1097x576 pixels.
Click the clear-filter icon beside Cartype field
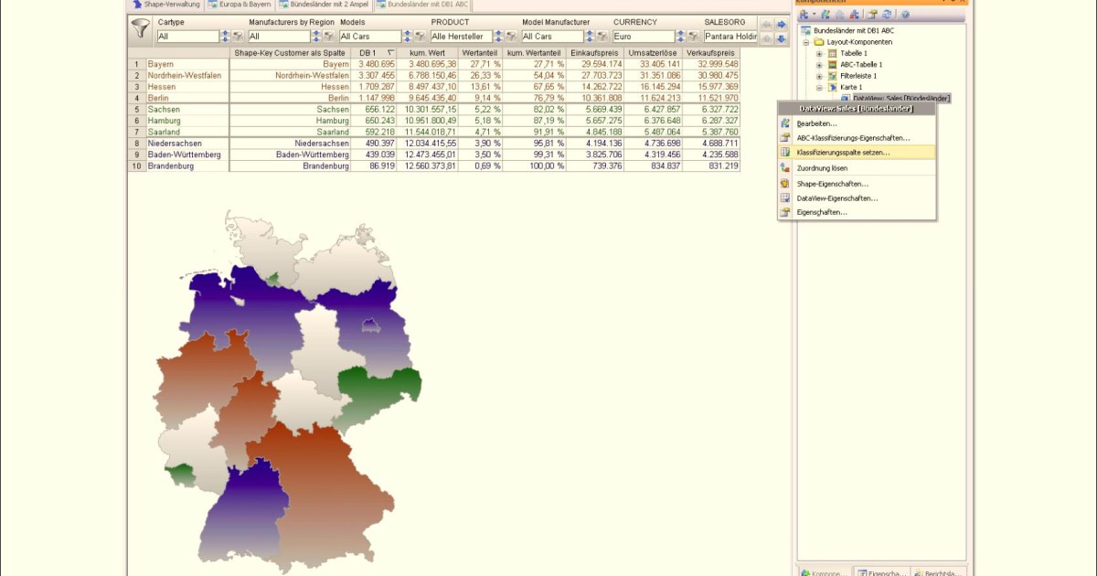[237, 37]
